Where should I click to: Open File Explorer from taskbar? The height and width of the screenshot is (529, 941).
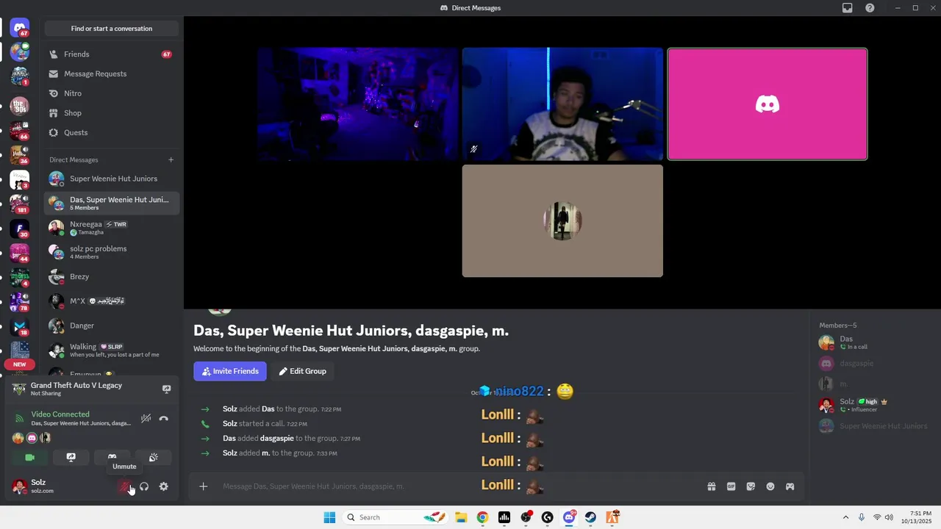click(461, 517)
